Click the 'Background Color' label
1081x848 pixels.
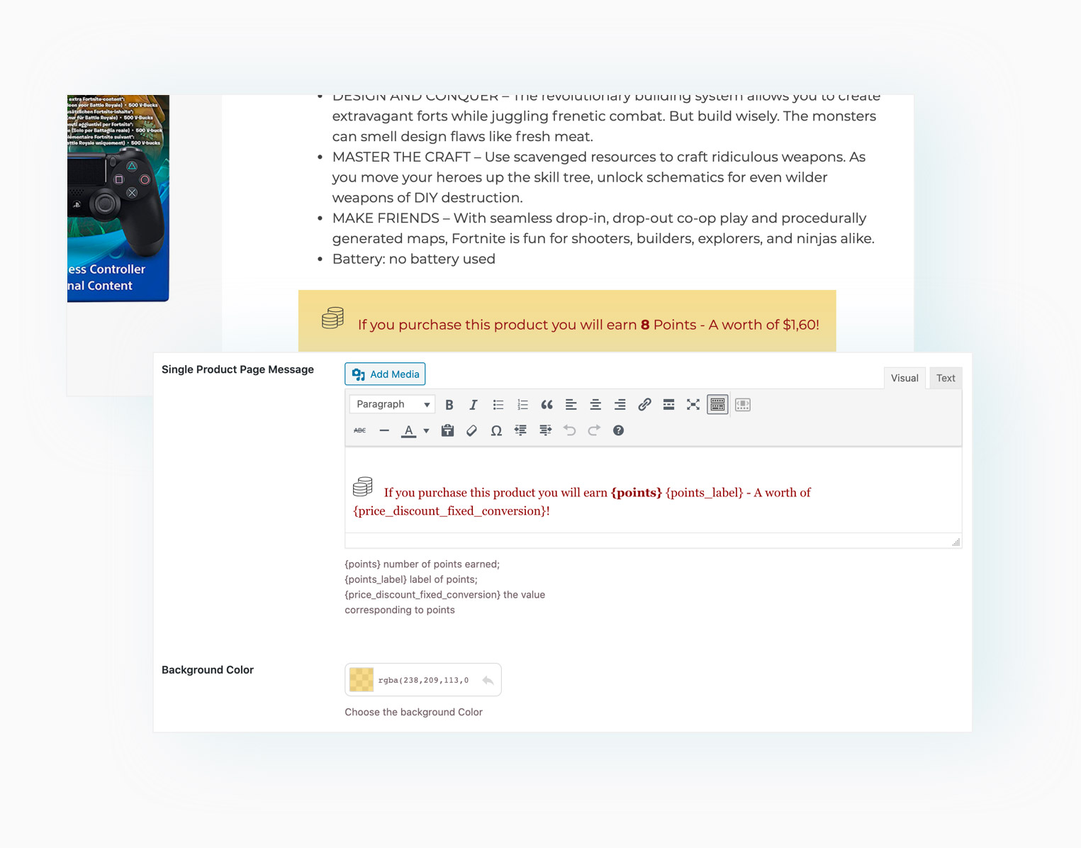coord(208,670)
